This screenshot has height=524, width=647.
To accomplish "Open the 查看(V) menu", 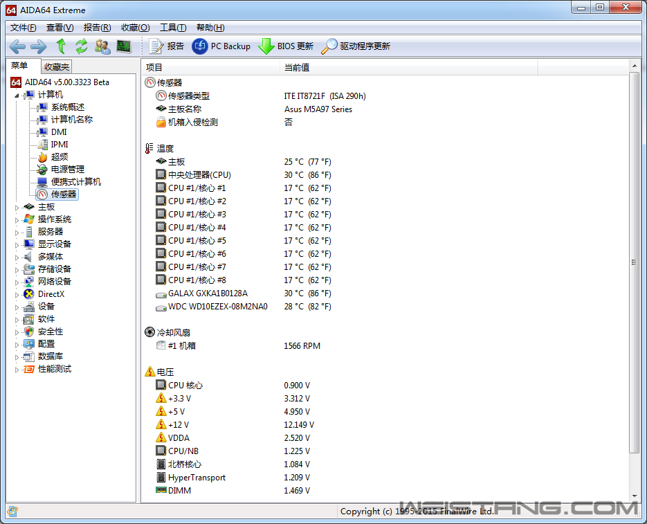I will click(x=60, y=28).
